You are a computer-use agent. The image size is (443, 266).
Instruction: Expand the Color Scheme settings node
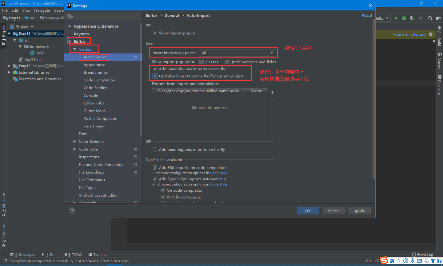click(x=74, y=142)
